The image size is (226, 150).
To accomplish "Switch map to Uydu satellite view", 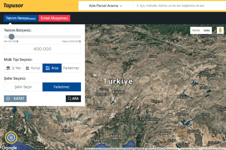I will tap(207, 31).
